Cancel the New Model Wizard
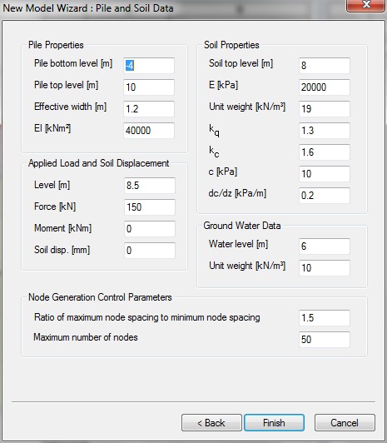 click(345, 423)
